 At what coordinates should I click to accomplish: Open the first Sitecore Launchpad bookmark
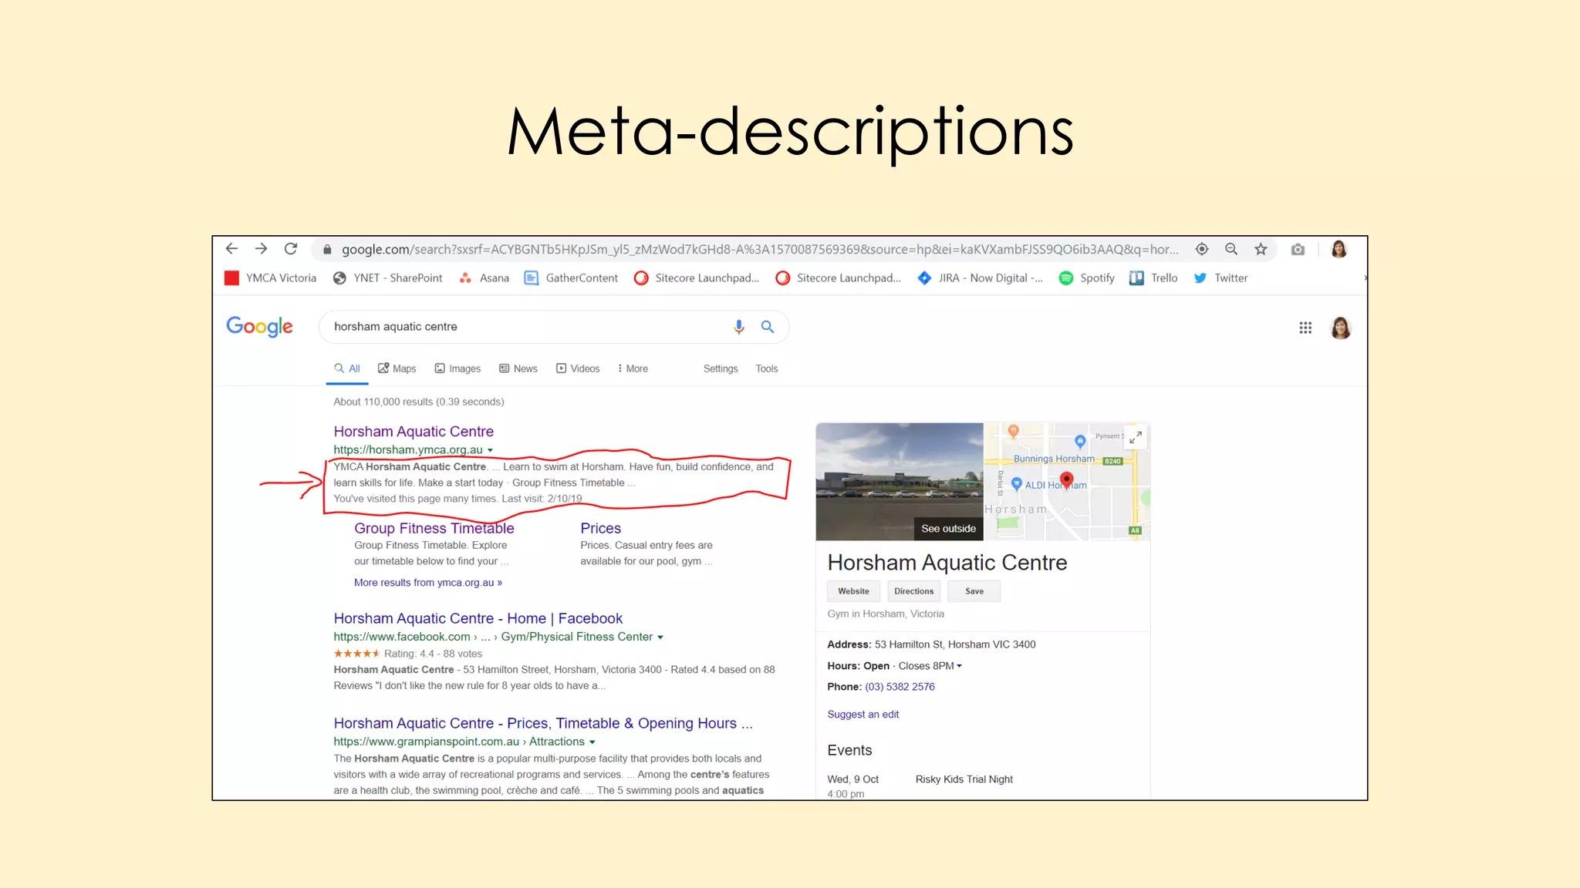tap(697, 278)
